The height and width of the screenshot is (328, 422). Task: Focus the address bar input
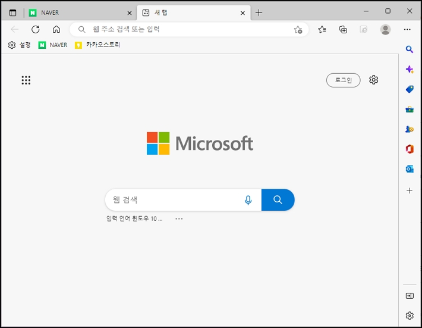click(x=188, y=29)
